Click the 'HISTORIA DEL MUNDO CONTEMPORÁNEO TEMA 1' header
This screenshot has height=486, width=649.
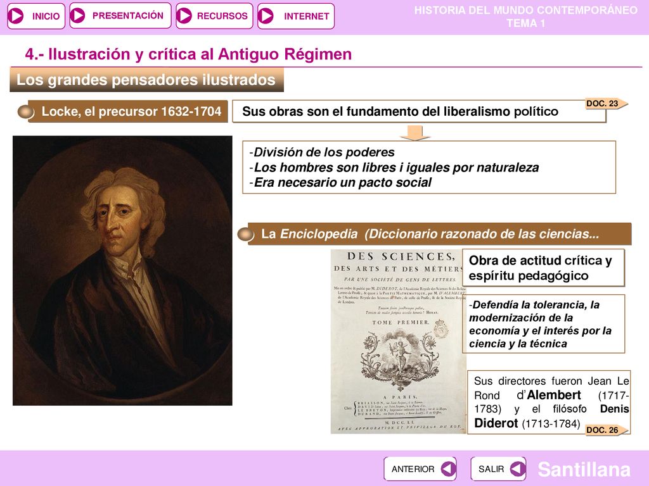pos(525,16)
